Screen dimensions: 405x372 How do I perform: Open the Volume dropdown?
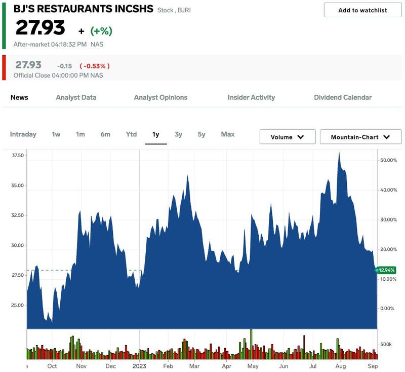[288, 137]
